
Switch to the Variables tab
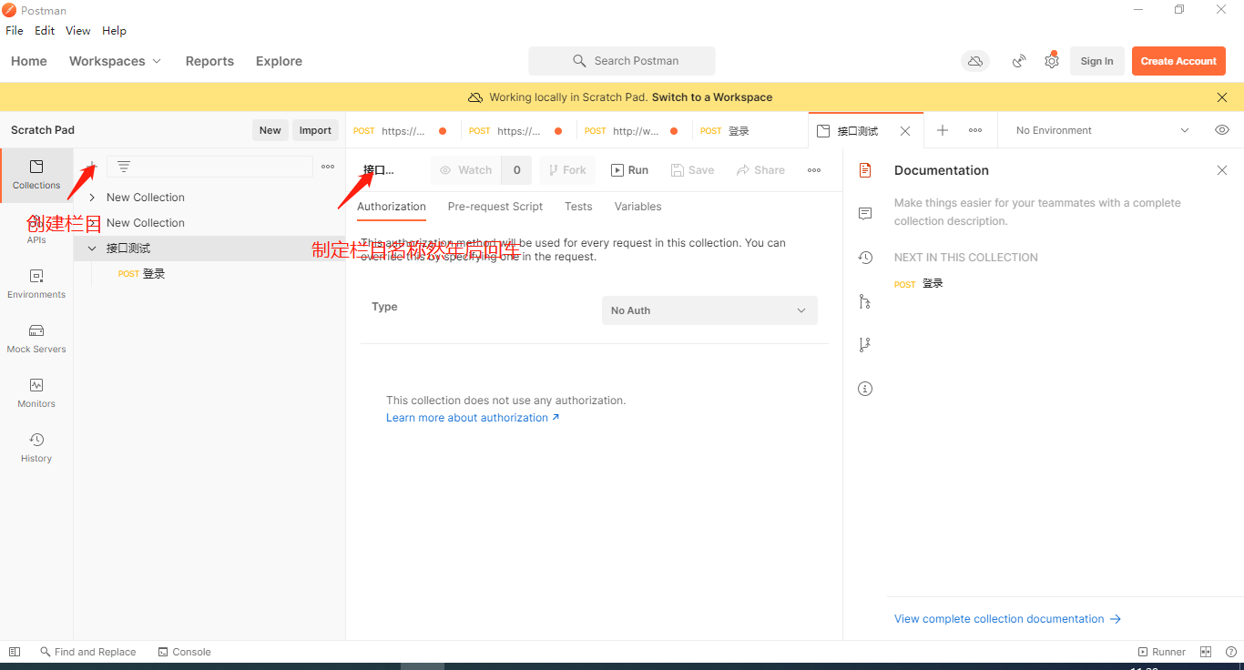pos(637,207)
